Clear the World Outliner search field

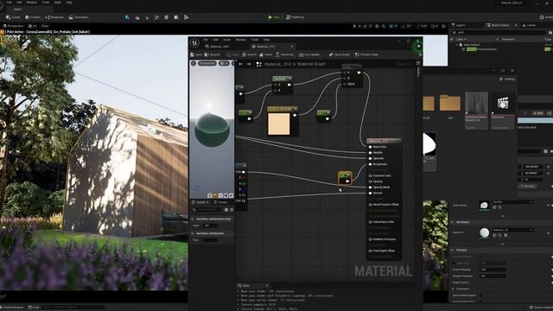coord(454,33)
